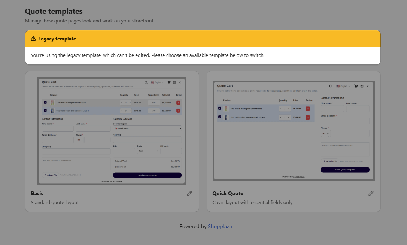Screen dimensions: 407x245
Task: Click the warning triangle icon beside Legacy template
Action: (33, 39)
